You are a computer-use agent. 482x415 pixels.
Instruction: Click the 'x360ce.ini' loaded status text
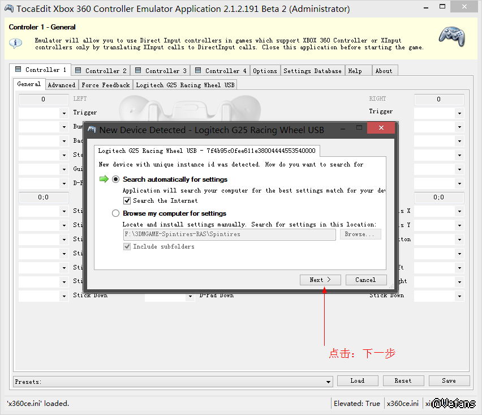coord(38,403)
